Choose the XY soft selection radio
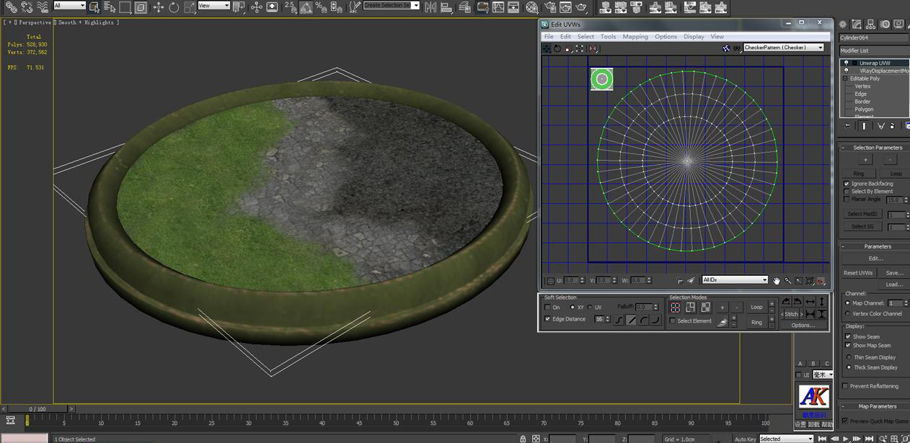This screenshot has width=910, height=443. coord(571,308)
